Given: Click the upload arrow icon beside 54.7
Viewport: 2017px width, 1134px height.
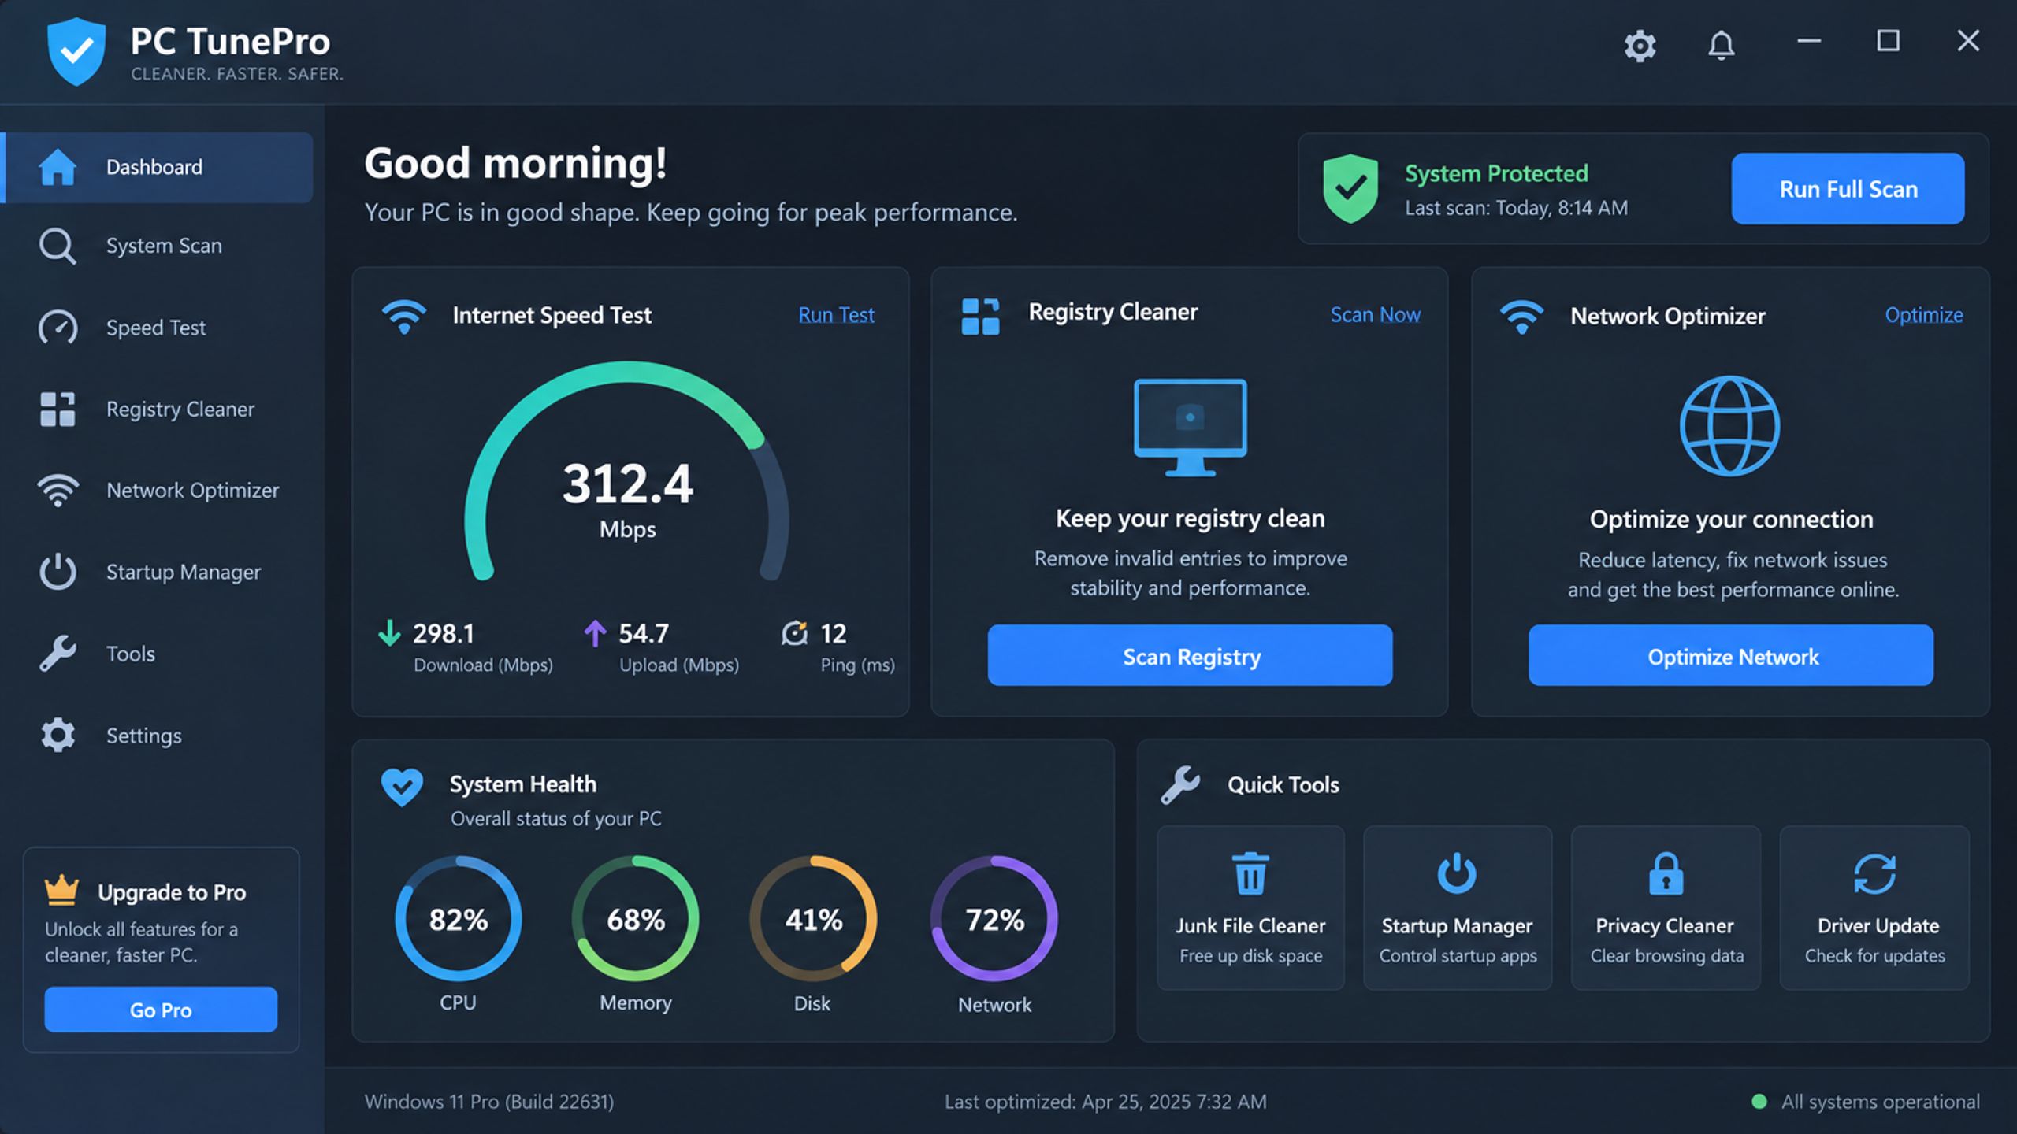Looking at the screenshot, I should coord(595,632).
